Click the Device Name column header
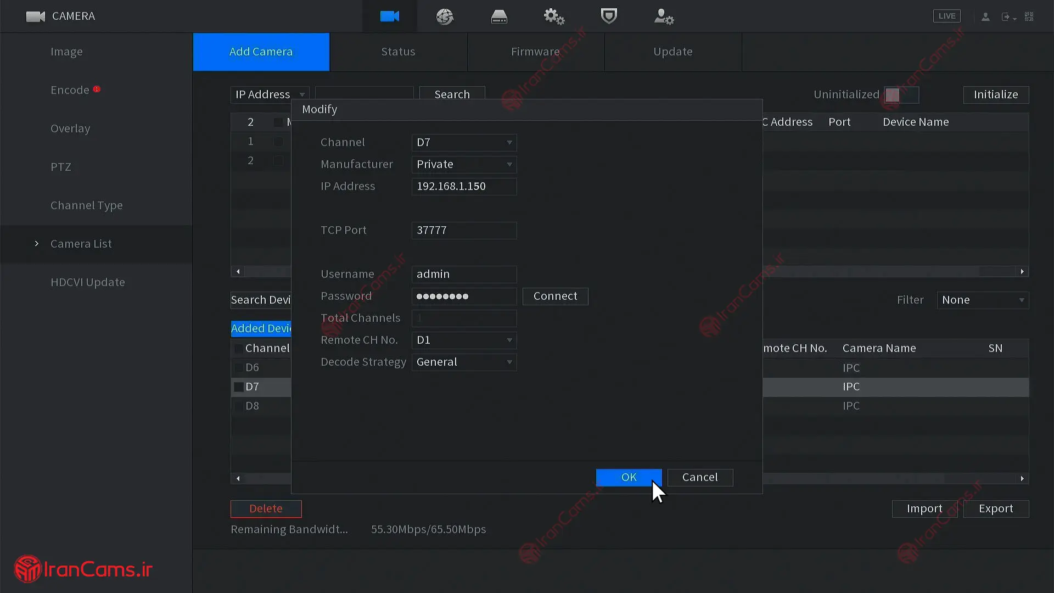 pos(916,122)
